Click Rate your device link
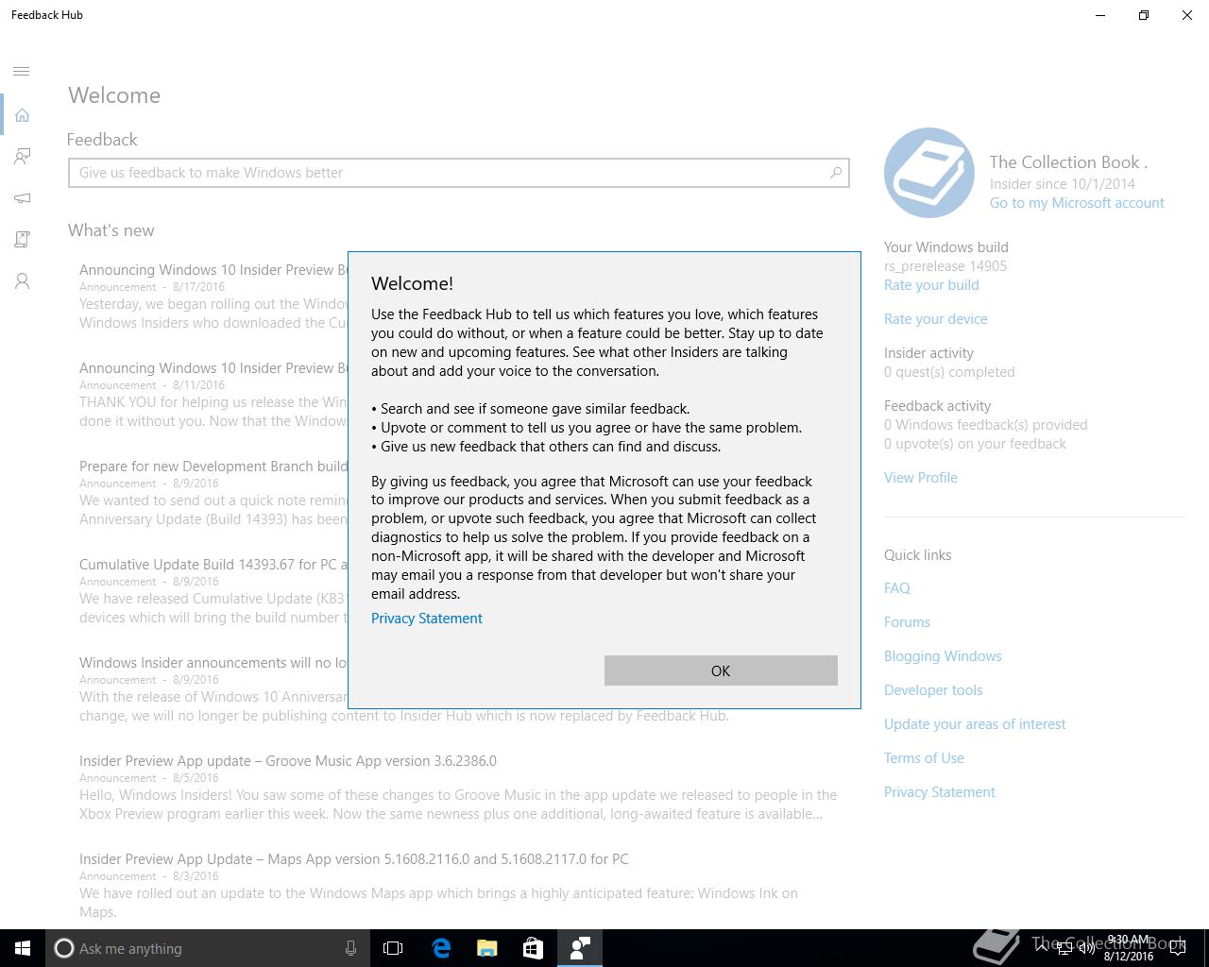Viewport: 1209px width, 967px height. point(936,319)
